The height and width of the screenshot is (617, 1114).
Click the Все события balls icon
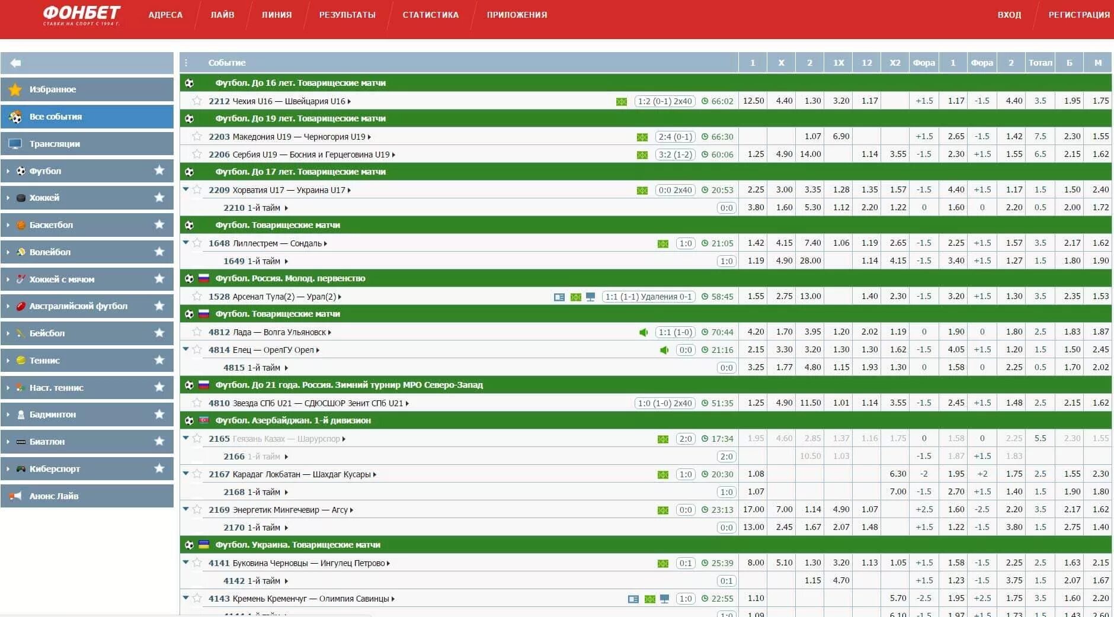[15, 117]
